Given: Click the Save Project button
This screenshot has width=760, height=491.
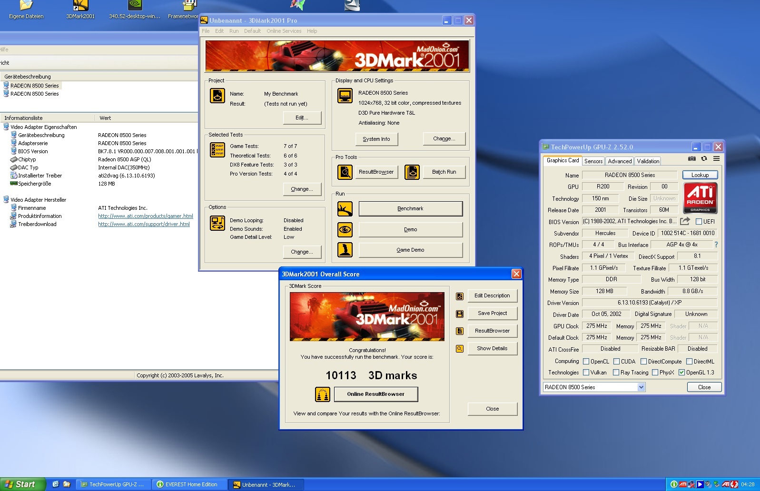Looking at the screenshot, I should coord(492,313).
